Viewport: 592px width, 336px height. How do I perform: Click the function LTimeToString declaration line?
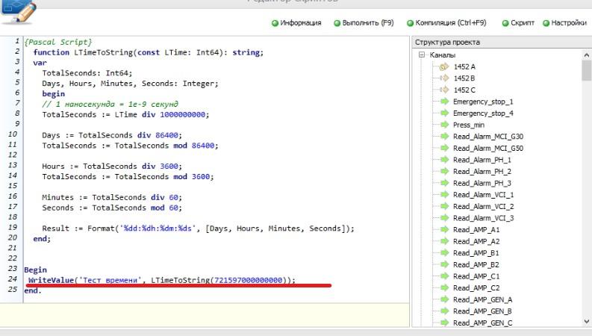tap(149, 52)
